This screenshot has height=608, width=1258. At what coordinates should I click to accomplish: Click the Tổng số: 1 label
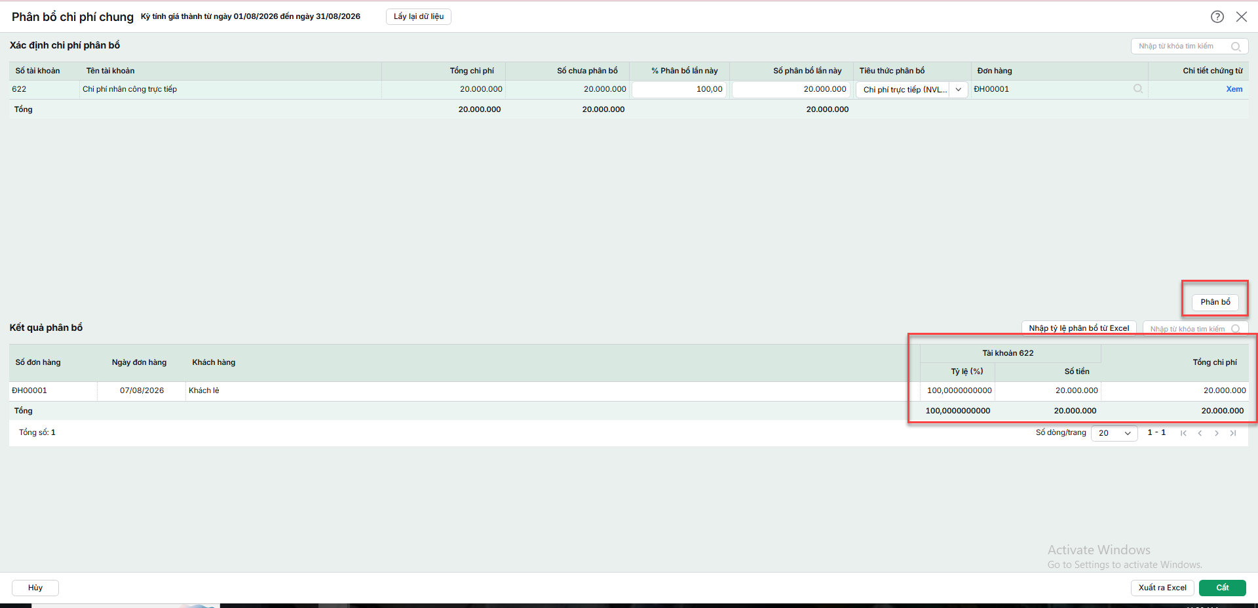point(37,432)
